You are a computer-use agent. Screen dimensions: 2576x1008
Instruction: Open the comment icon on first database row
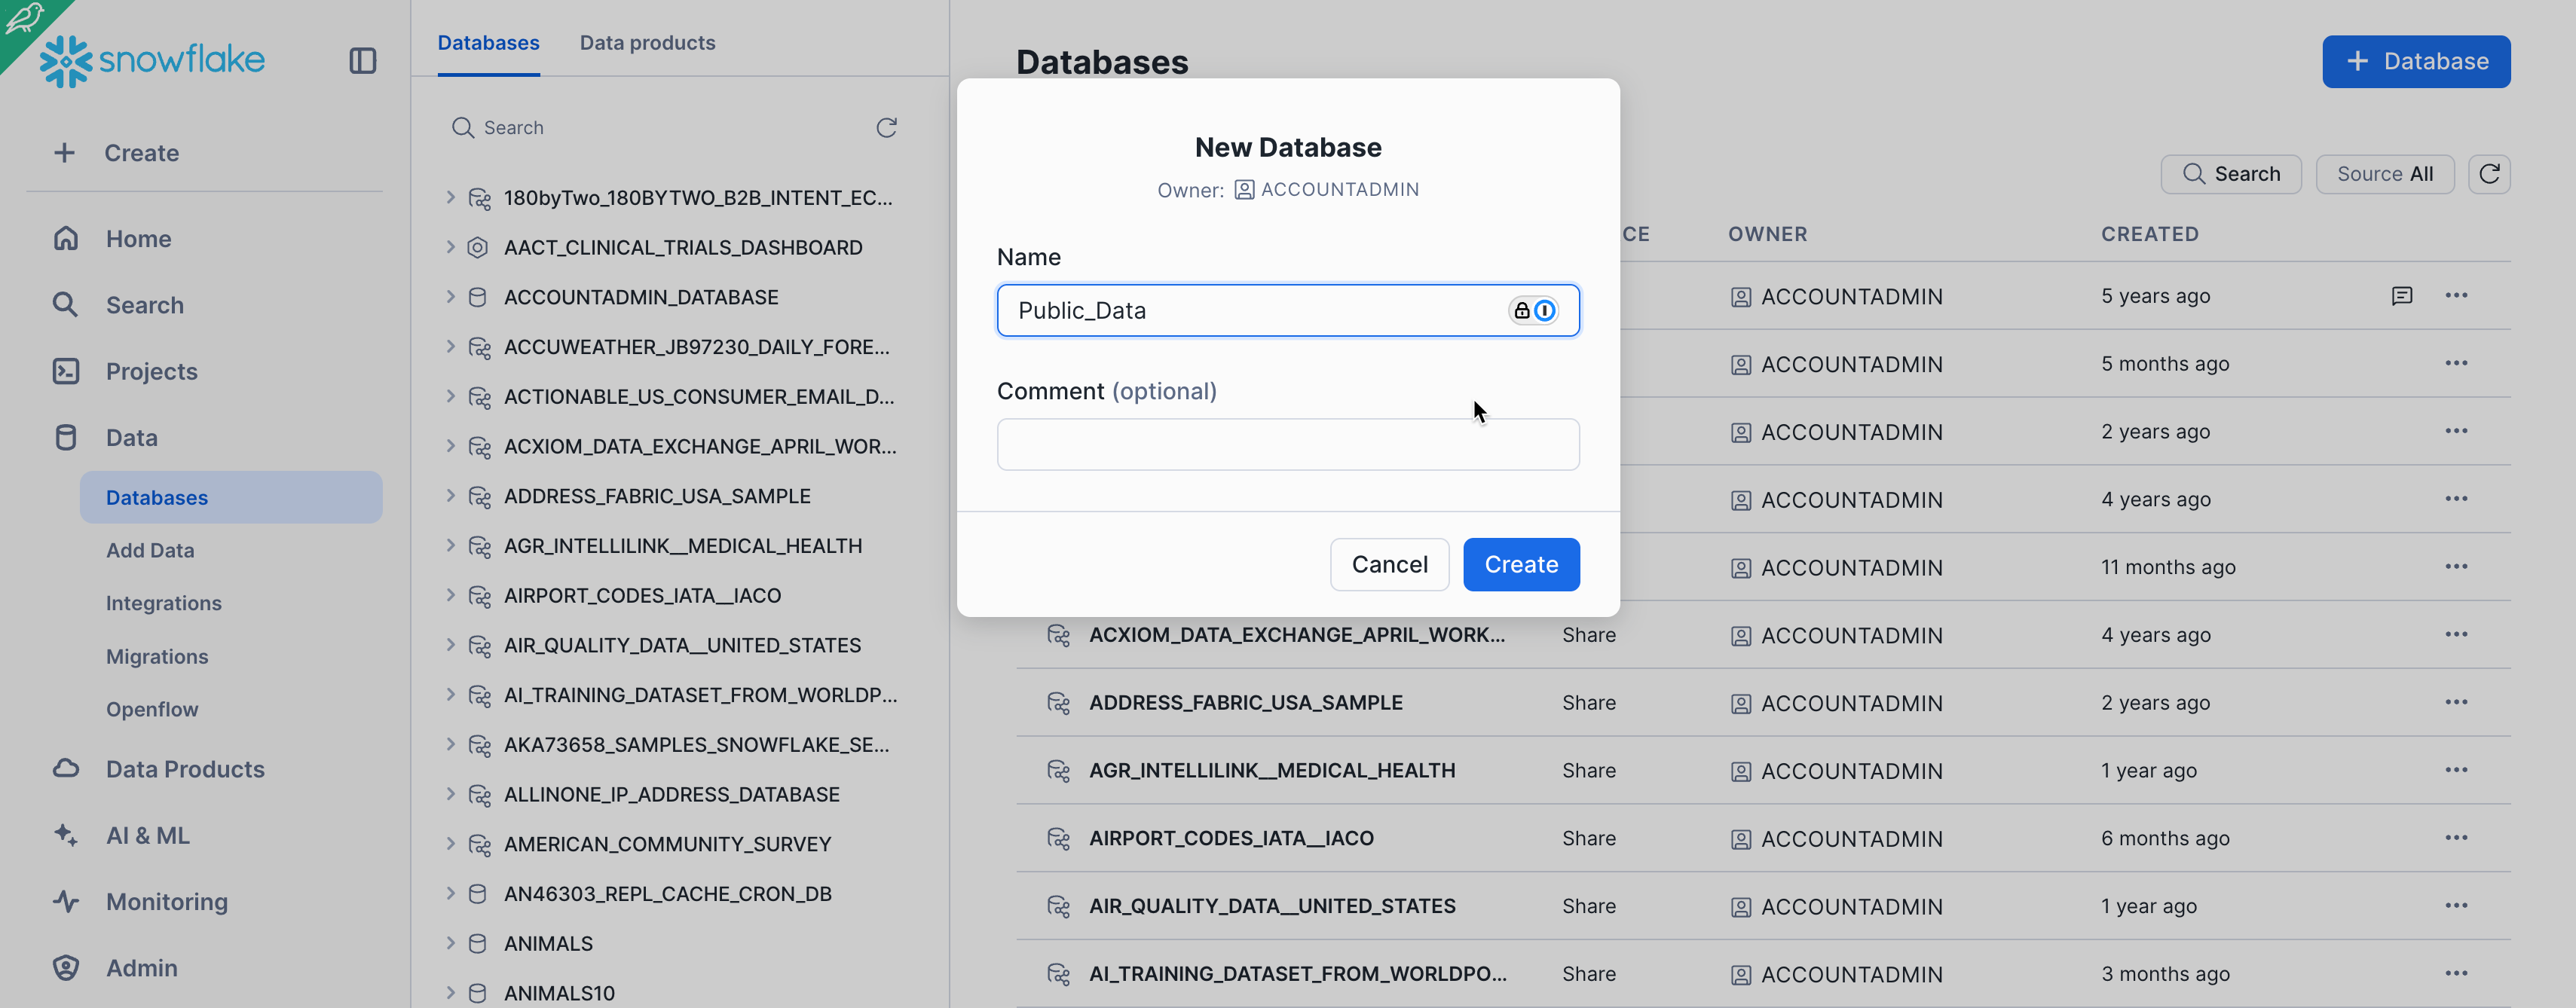pyautogui.click(x=2401, y=296)
